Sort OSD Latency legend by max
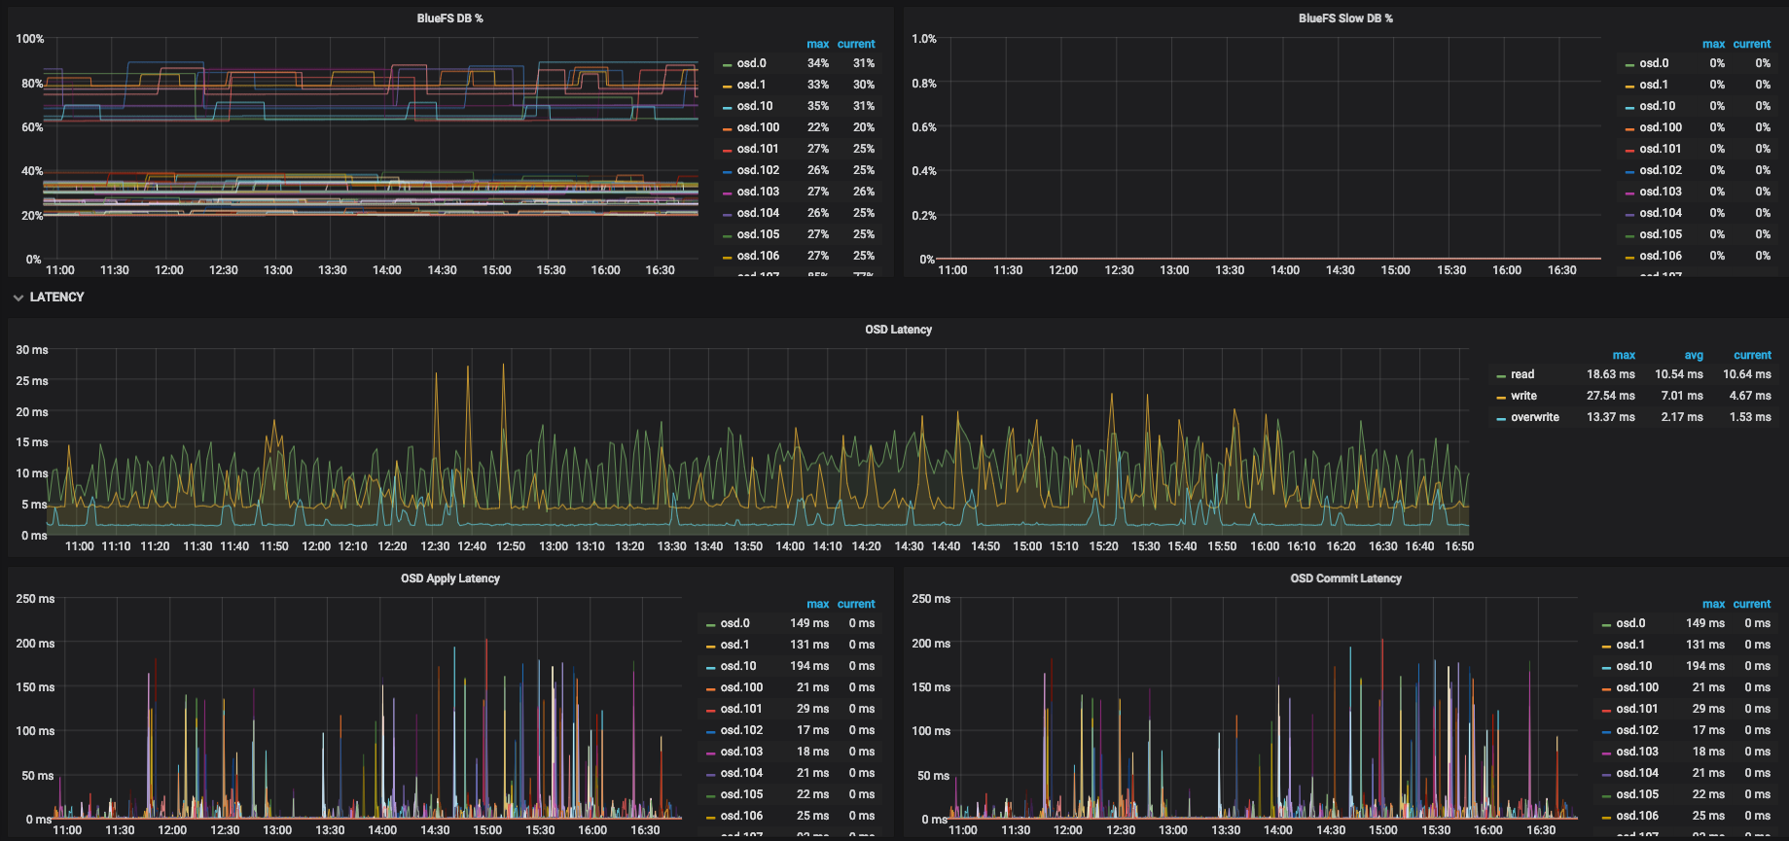1789x841 pixels. (x=1624, y=355)
